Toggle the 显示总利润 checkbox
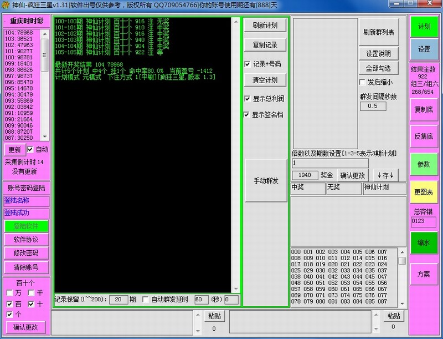Screen dimensions: 443x339 pyautogui.click(x=248, y=99)
